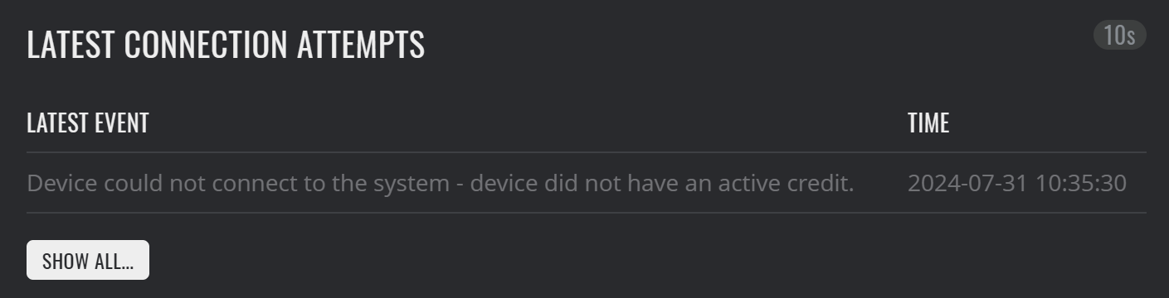This screenshot has width=1169, height=298.
Task: Click the LATEST CONNECTION ATTEMPTS heading
Action: click(226, 44)
